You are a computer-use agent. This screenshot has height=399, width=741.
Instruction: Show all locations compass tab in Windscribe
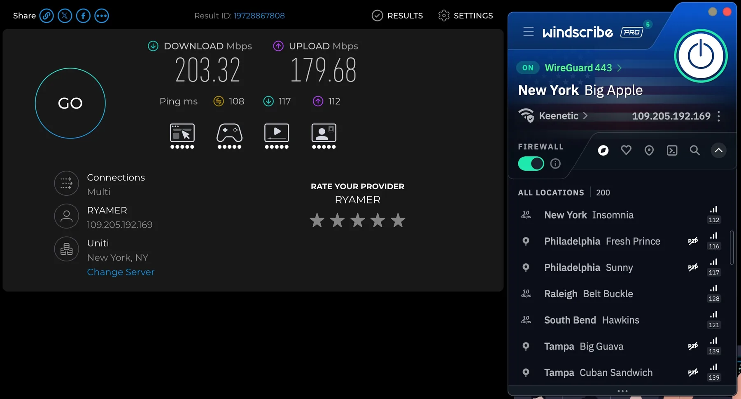click(603, 150)
